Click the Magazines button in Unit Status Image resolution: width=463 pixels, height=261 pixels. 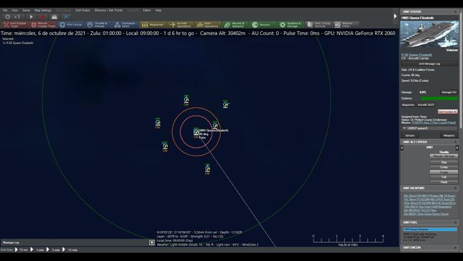[408, 105]
